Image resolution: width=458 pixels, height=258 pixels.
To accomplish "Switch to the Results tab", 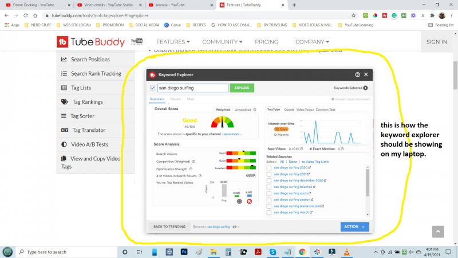I will [175, 99].
